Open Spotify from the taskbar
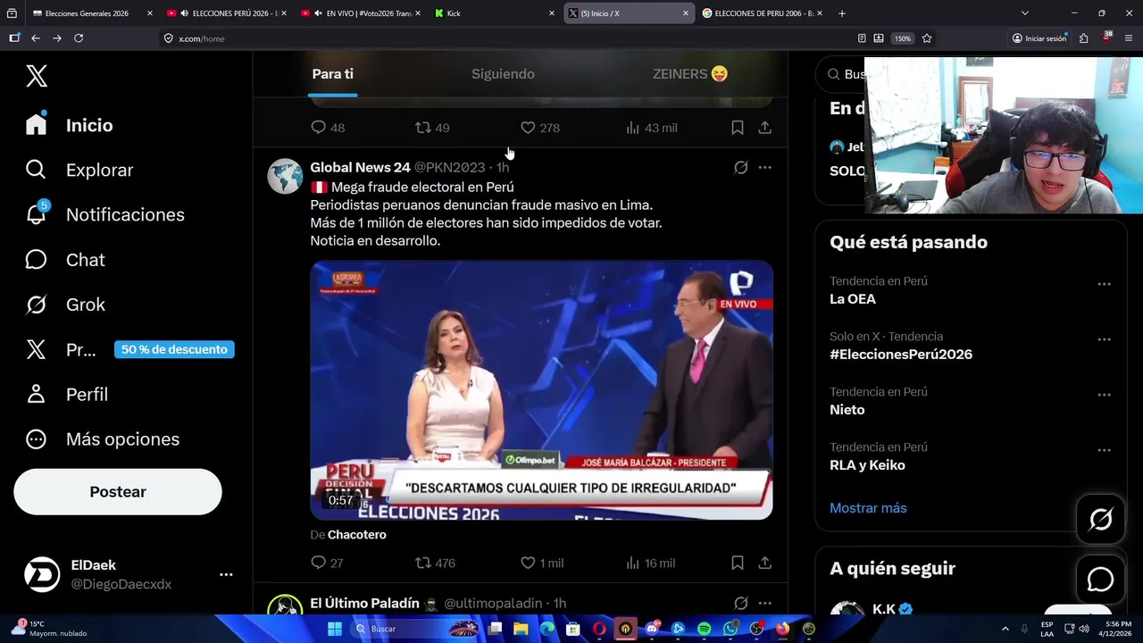The width and height of the screenshot is (1143, 643). (x=704, y=629)
